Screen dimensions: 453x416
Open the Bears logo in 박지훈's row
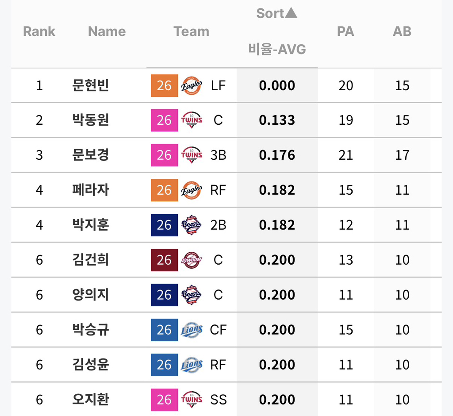click(191, 225)
